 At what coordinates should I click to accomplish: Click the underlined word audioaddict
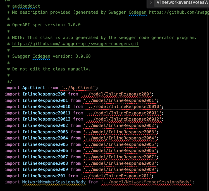click(x=26, y=6)
